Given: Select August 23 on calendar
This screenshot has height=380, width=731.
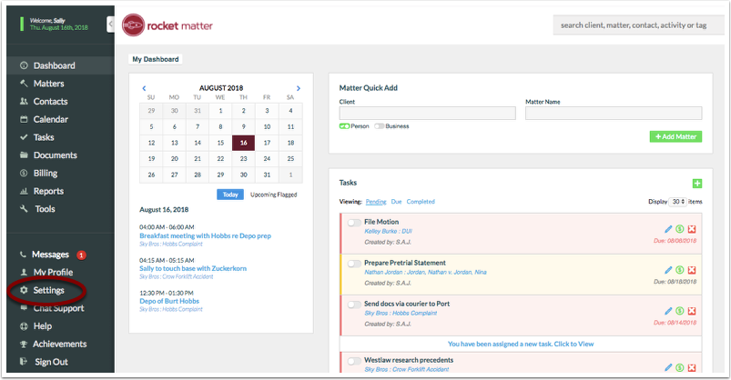Looking at the screenshot, I should point(243,159).
